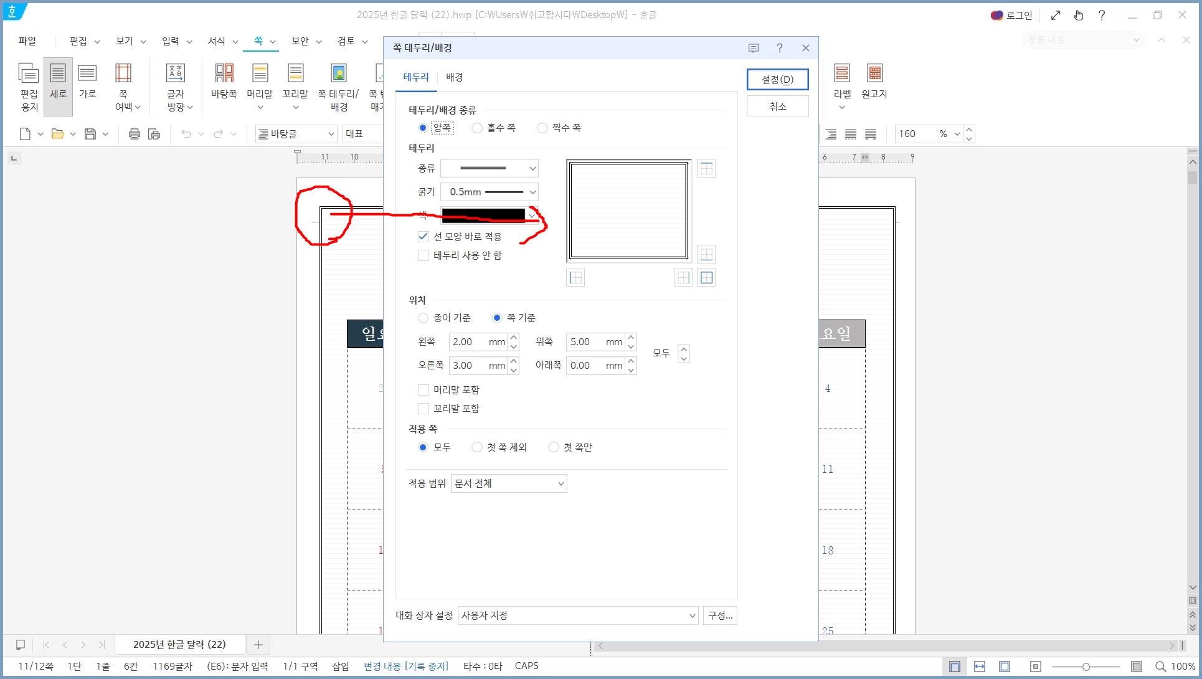Select 첫 쪽 제외 radio option
This screenshot has height=679, width=1202.
point(477,447)
